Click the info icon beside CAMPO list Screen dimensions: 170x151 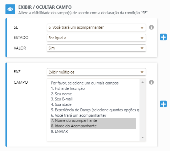click(151, 82)
